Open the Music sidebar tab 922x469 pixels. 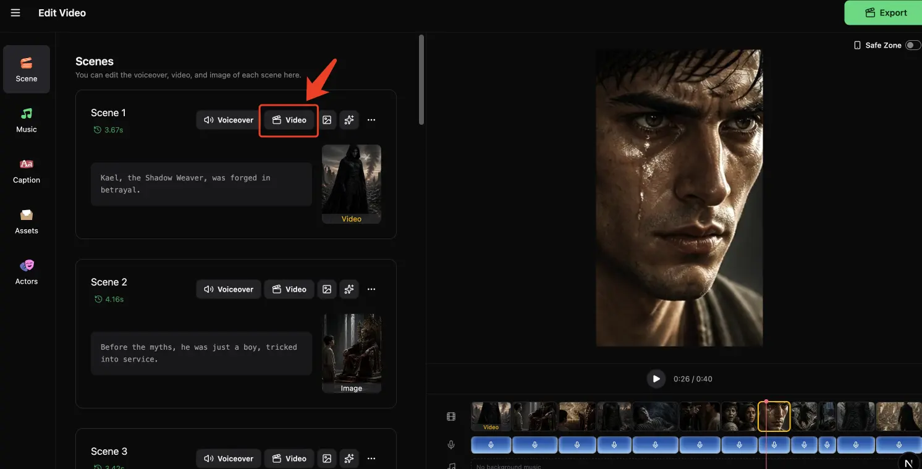(x=27, y=120)
